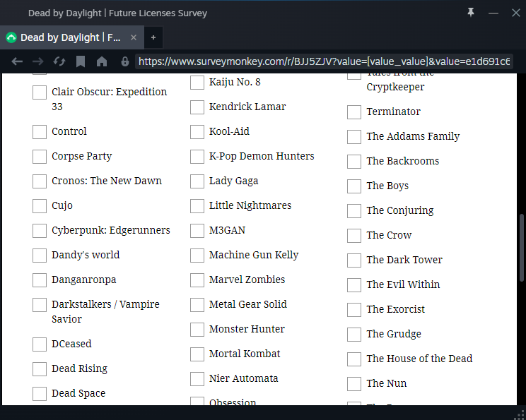Check K-Pop Demon Hunters
The image size is (526, 420).
197,157
